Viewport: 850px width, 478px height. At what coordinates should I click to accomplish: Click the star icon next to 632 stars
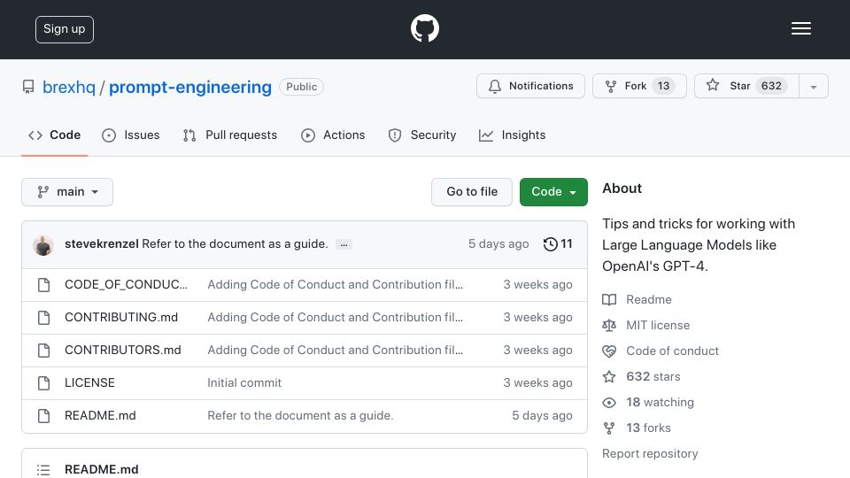coord(609,377)
